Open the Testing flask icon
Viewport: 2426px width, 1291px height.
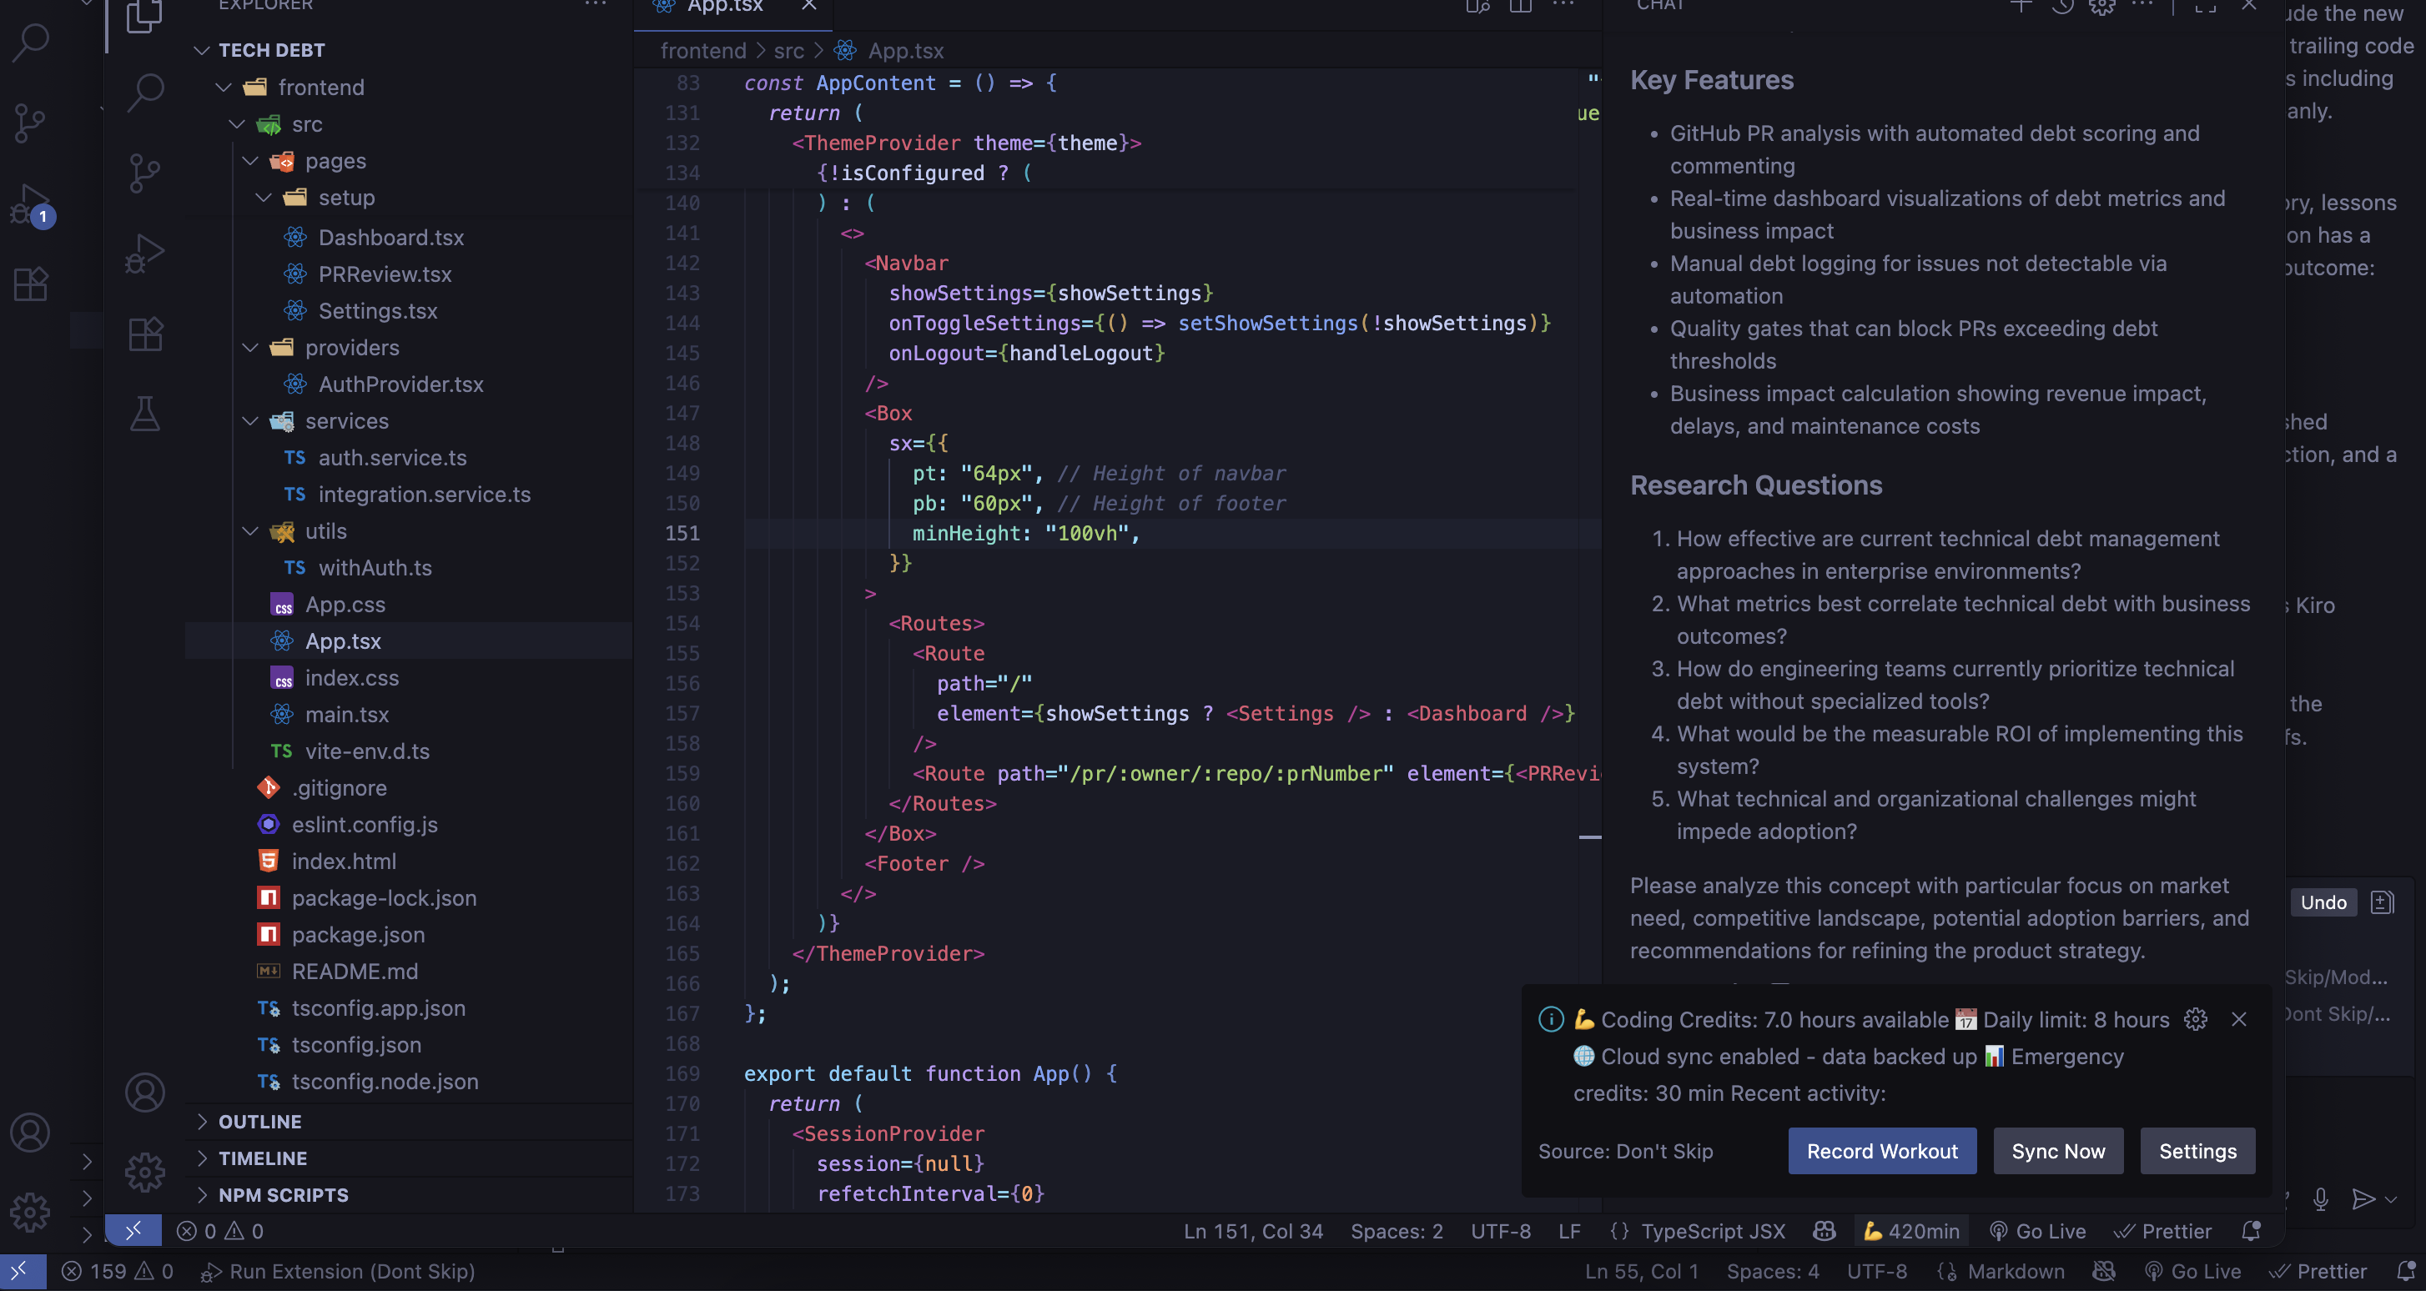145,414
